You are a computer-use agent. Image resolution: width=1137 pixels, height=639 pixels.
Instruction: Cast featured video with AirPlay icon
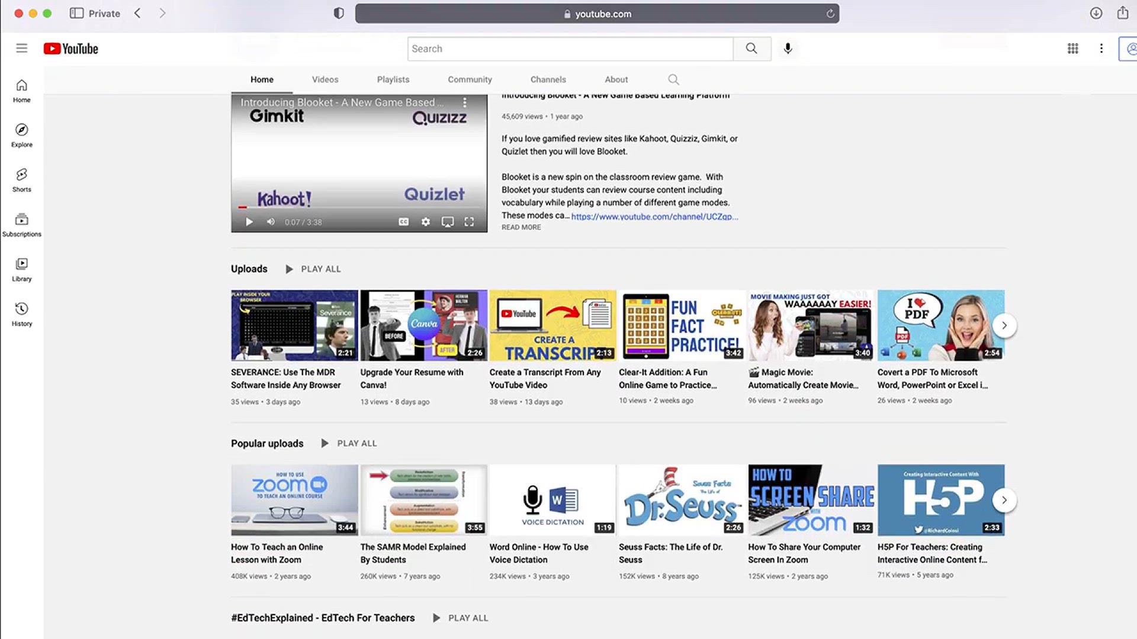click(x=448, y=222)
